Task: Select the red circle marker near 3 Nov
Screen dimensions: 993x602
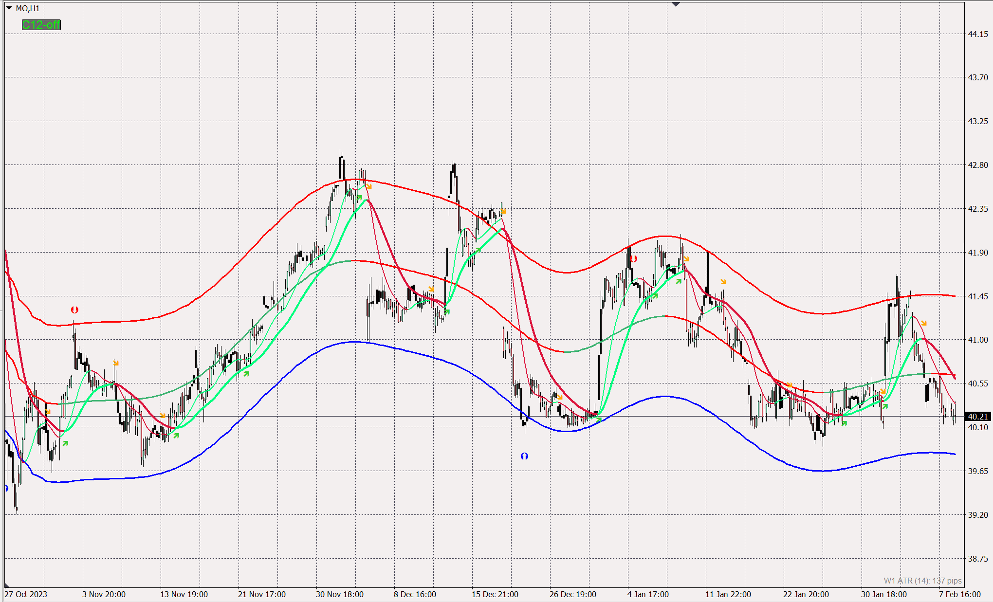Action: (x=74, y=310)
